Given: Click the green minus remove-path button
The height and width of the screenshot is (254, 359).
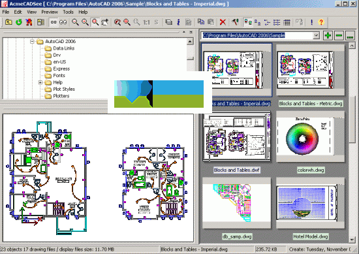Looking at the screenshot, I should (339, 35).
